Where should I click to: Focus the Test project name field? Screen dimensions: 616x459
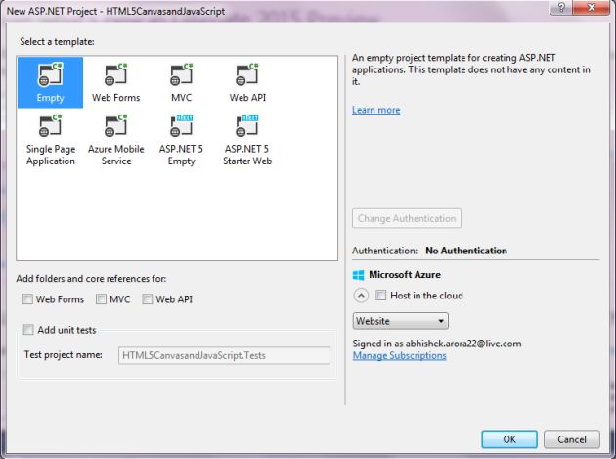tap(224, 355)
